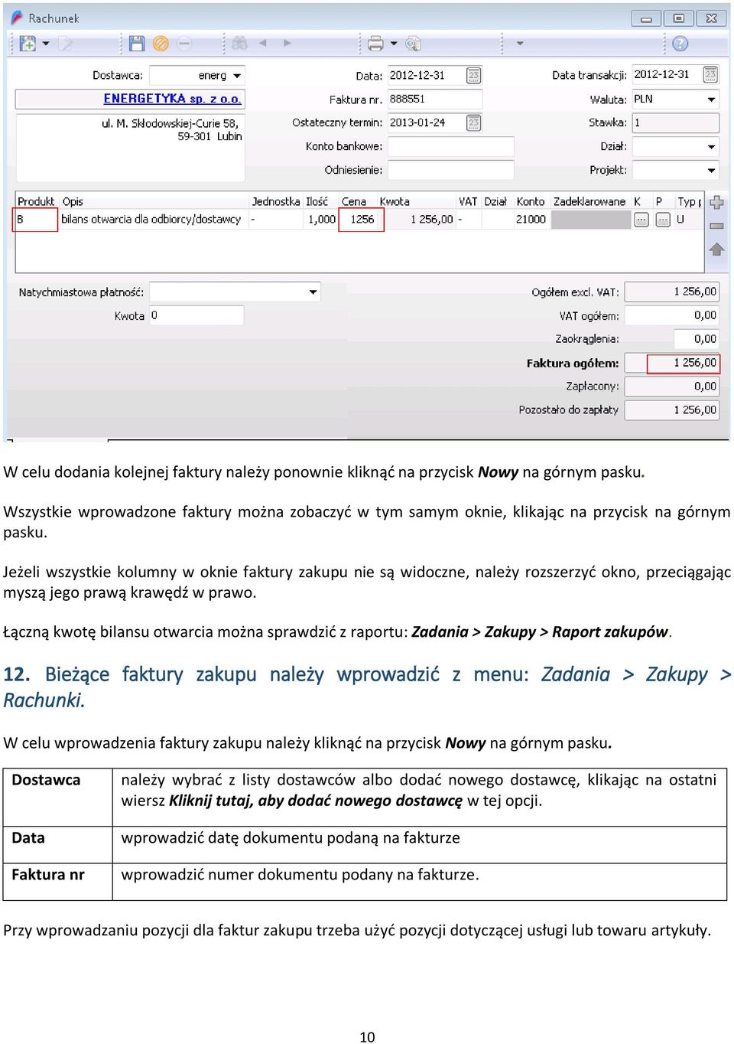The width and height of the screenshot is (734, 1044).
Task: Click the Konto cell 21000
Action: [531, 220]
